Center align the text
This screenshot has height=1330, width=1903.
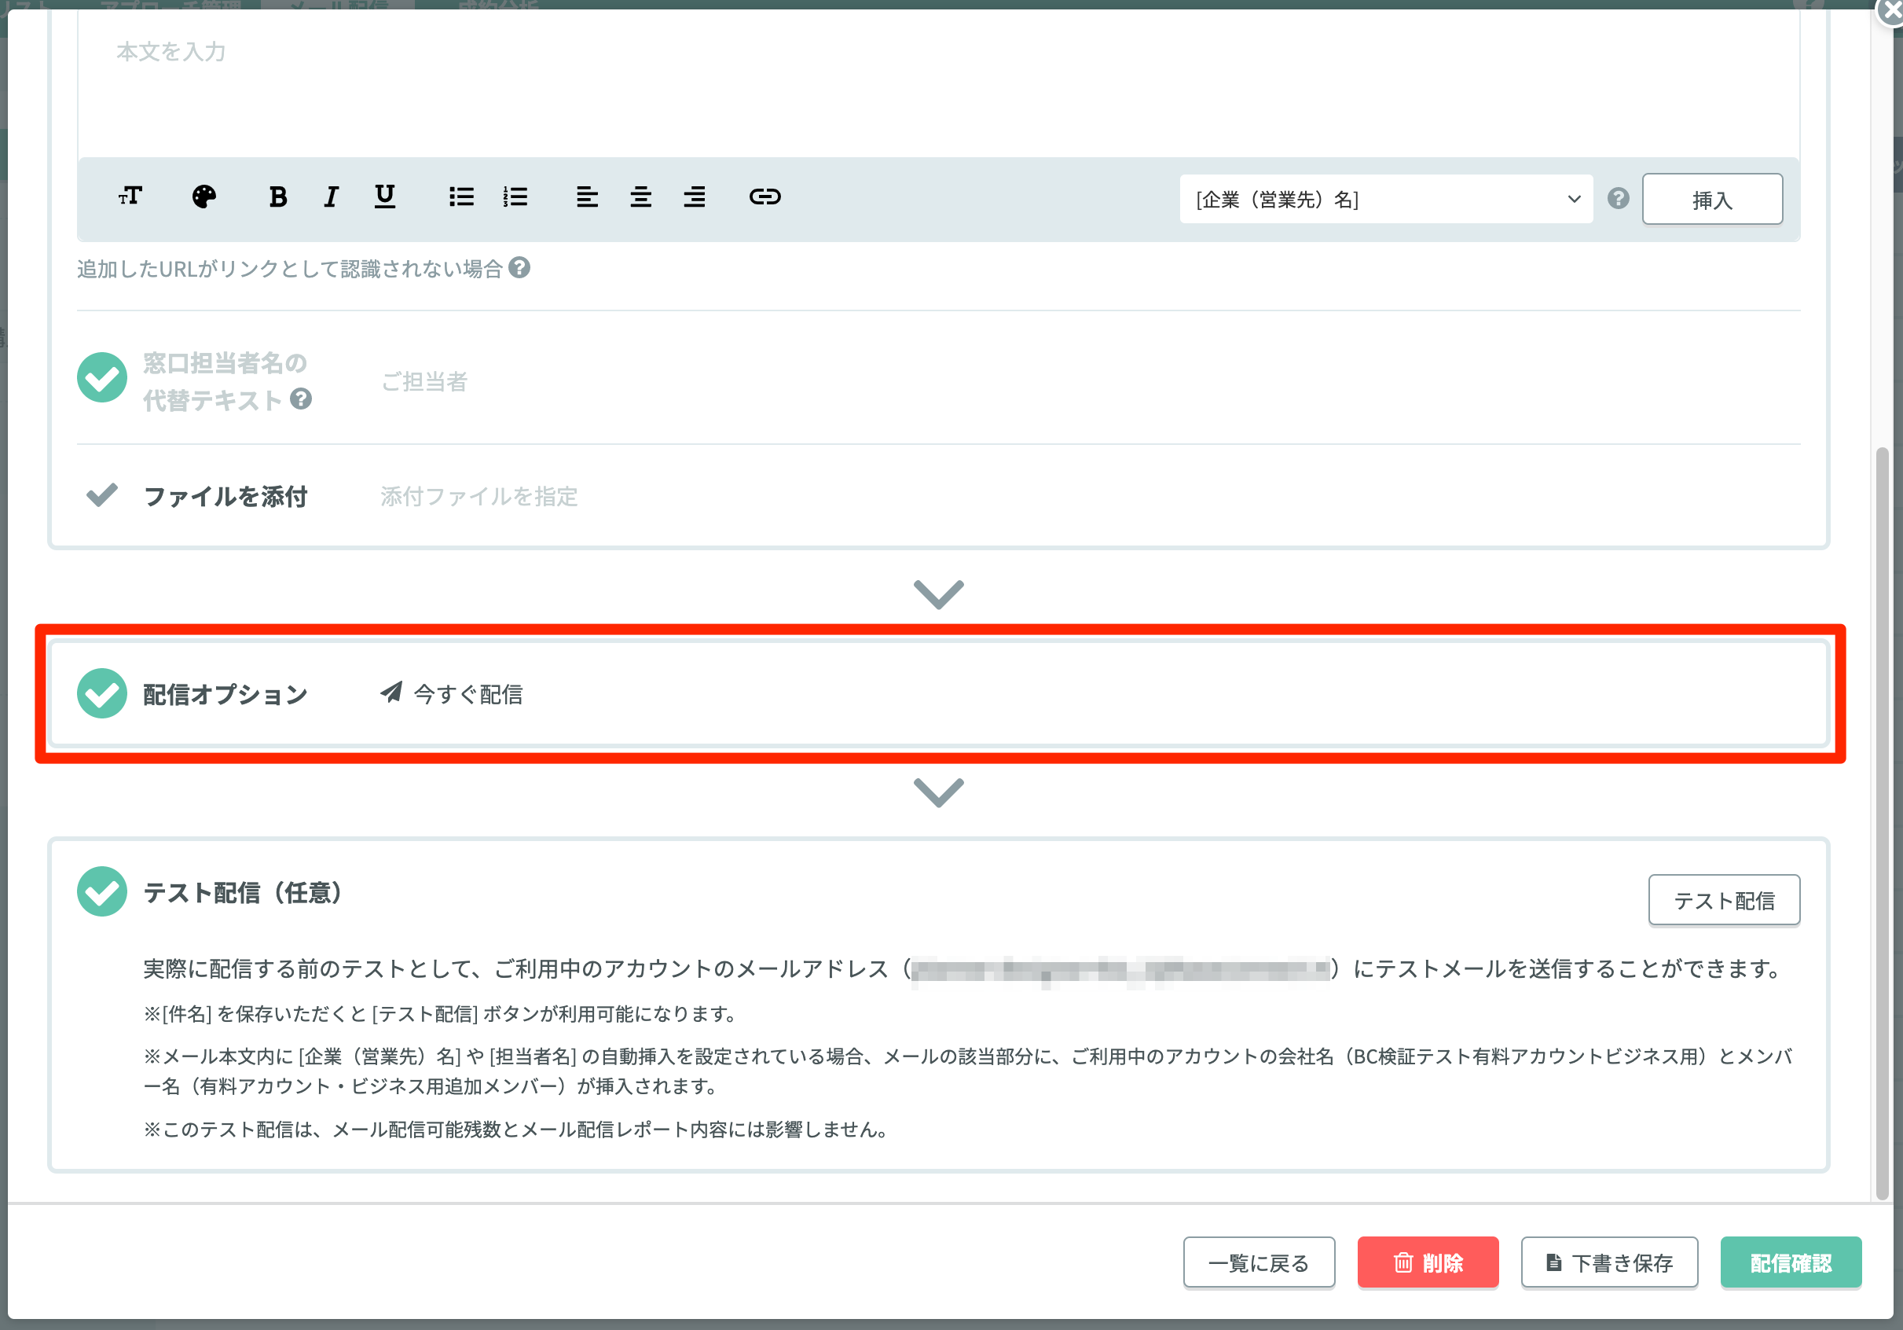click(x=640, y=197)
